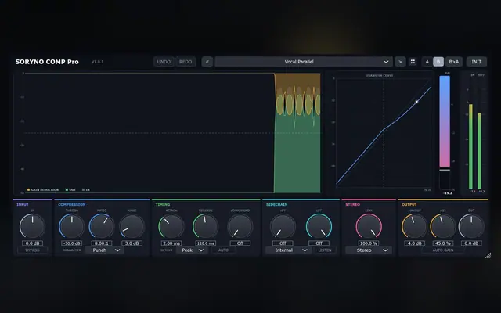
Task: Open the Vocal Parallel preset dropdown
Action: [x=304, y=62]
